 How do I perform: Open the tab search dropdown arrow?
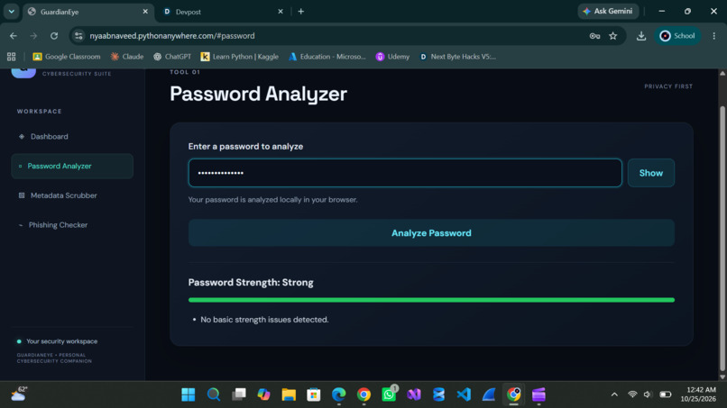(11, 12)
